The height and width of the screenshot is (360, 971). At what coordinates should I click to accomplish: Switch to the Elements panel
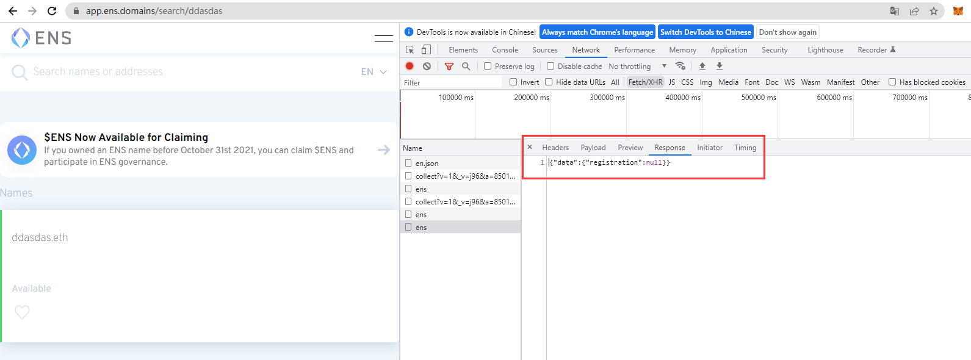[463, 50]
